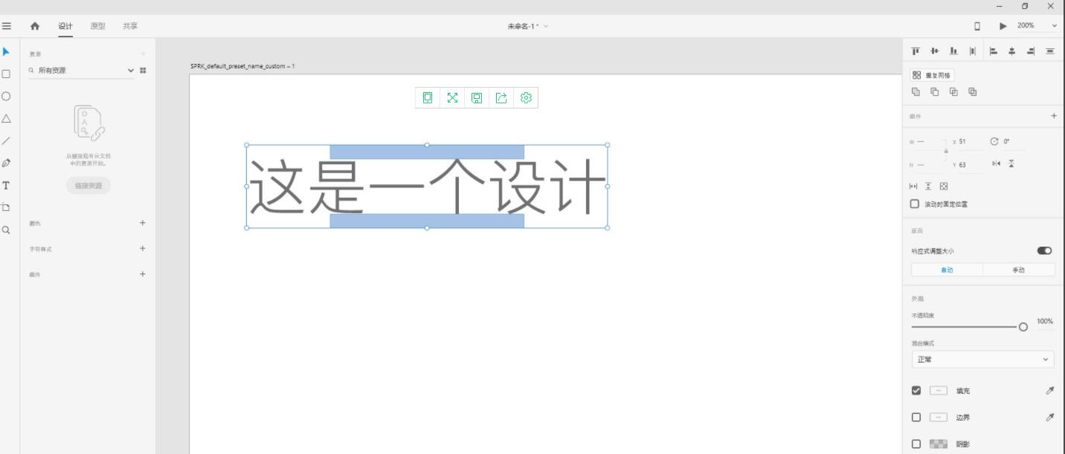1065x454 pixels.
Task: Click the export icon above the artboard
Action: click(502, 97)
